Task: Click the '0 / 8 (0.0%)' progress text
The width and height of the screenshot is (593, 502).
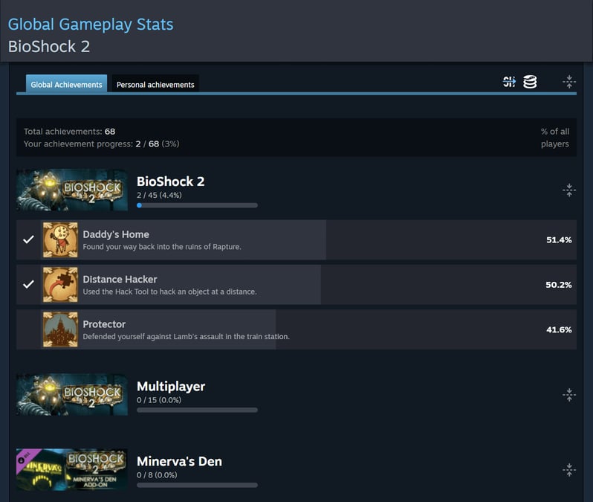Action: click(157, 474)
